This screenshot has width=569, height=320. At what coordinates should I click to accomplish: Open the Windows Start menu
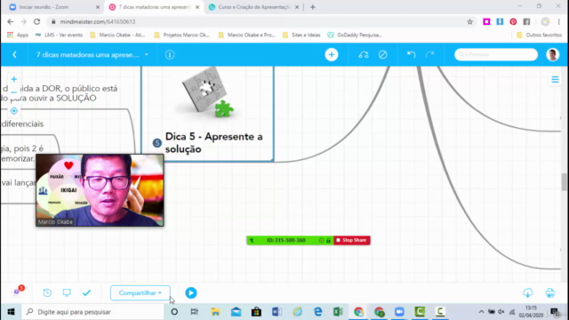(11, 312)
